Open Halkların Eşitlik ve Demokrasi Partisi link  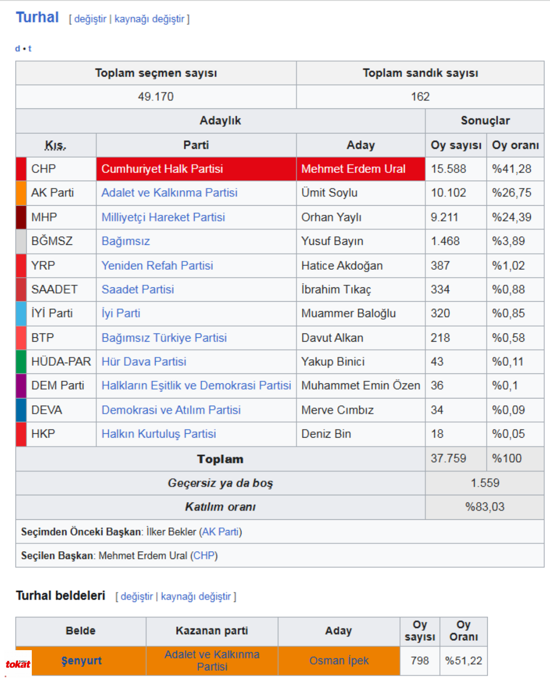click(196, 385)
